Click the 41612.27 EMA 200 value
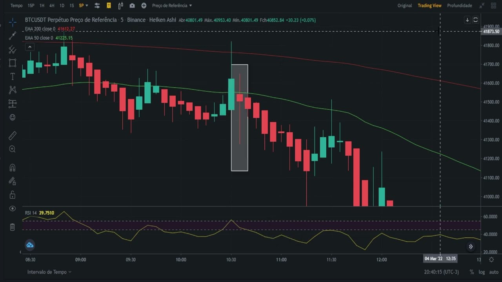The height and width of the screenshot is (282, 502). 66,29
